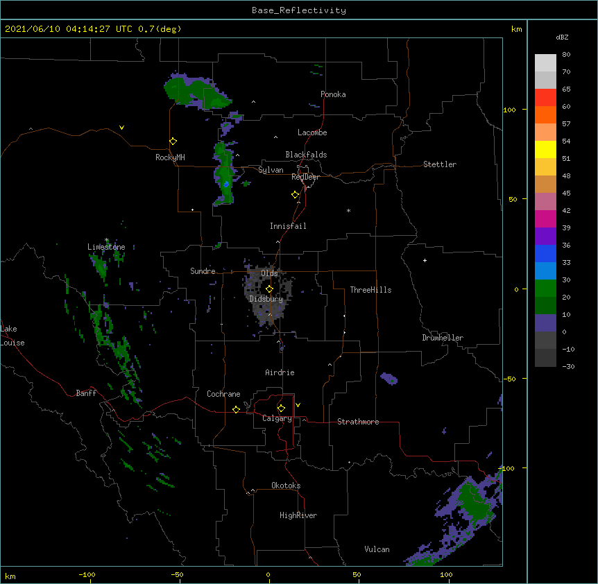598x584 pixels.
Task: Click the yellow diamond marker between Olds and Didsbury
Action: [x=270, y=289]
